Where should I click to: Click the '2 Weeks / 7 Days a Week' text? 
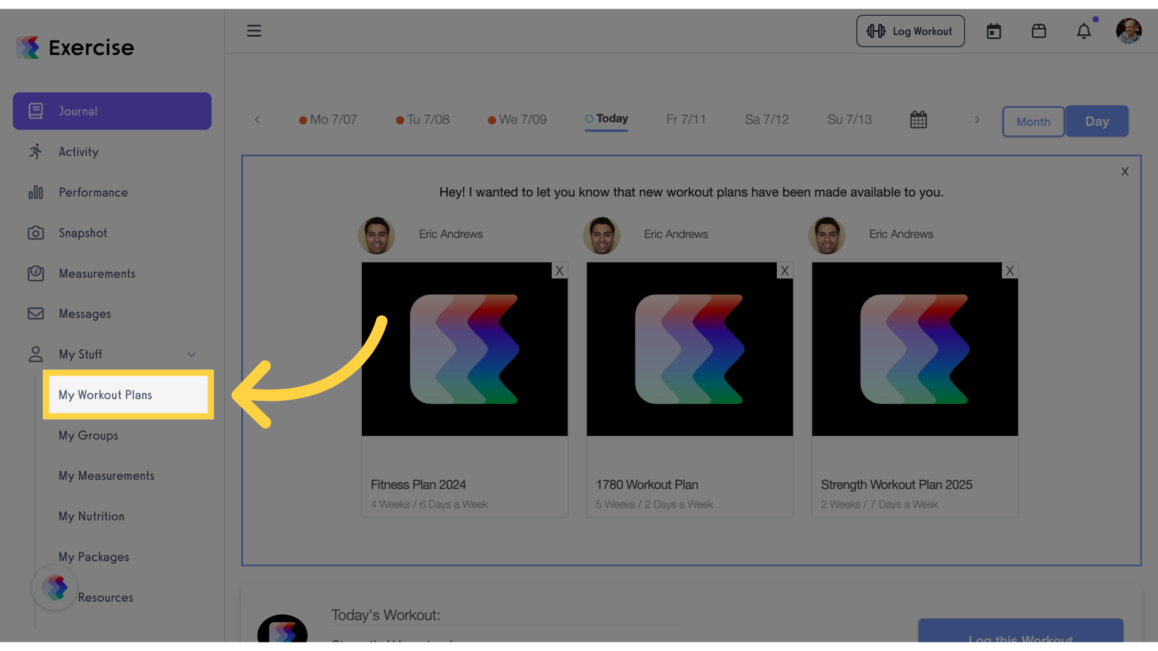point(879,505)
